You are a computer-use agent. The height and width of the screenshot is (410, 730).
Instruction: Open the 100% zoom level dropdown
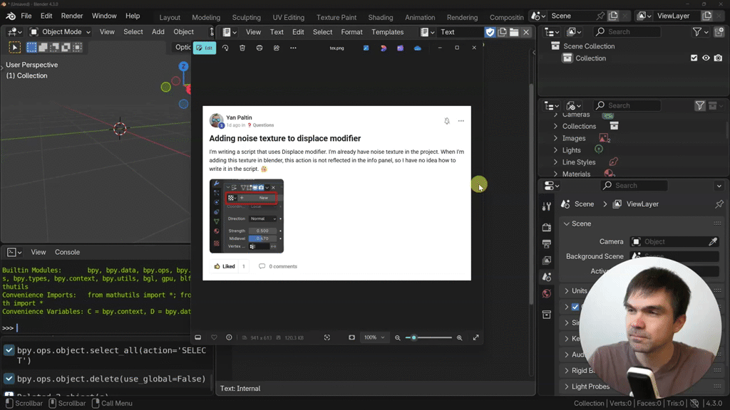click(x=374, y=337)
